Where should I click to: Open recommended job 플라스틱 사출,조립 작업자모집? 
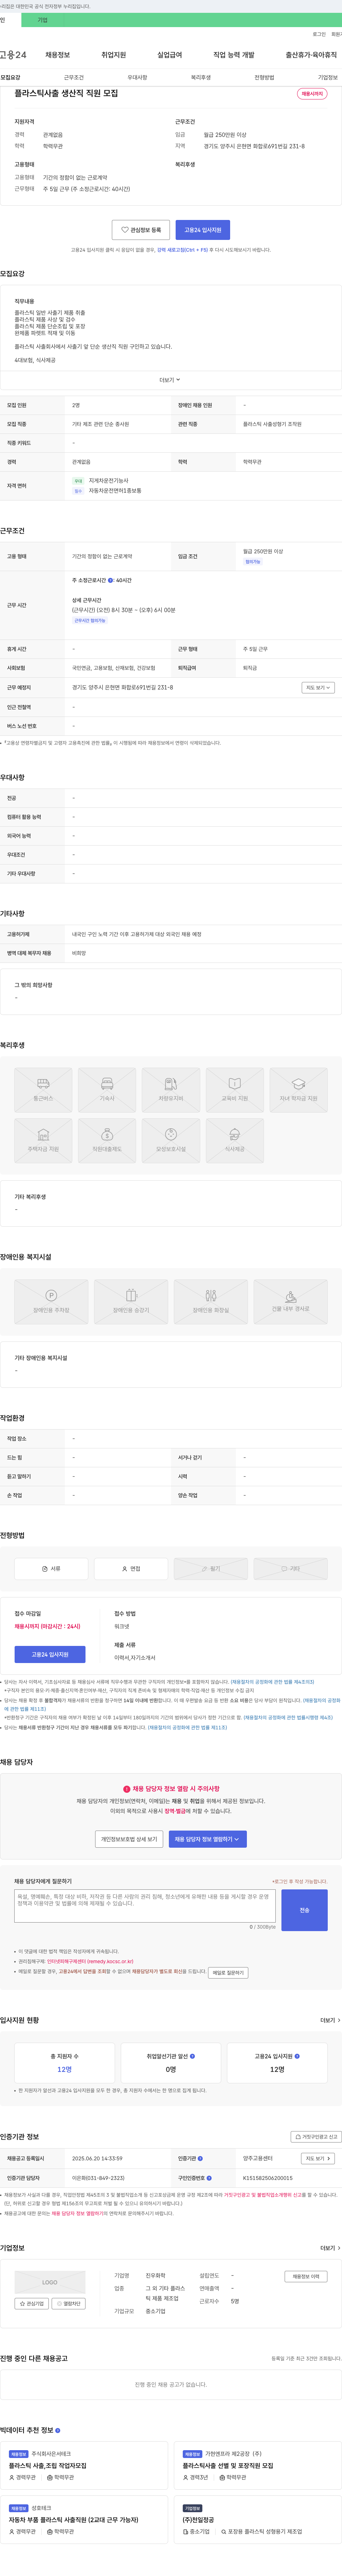point(48,2465)
